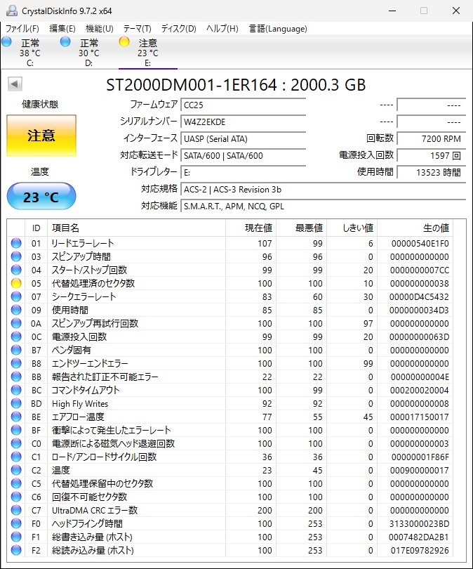Click the status icon for スピンアップ時間 row
Image resolution: width=473 pixels, height=569 pixels.
(x=16, y=256)
